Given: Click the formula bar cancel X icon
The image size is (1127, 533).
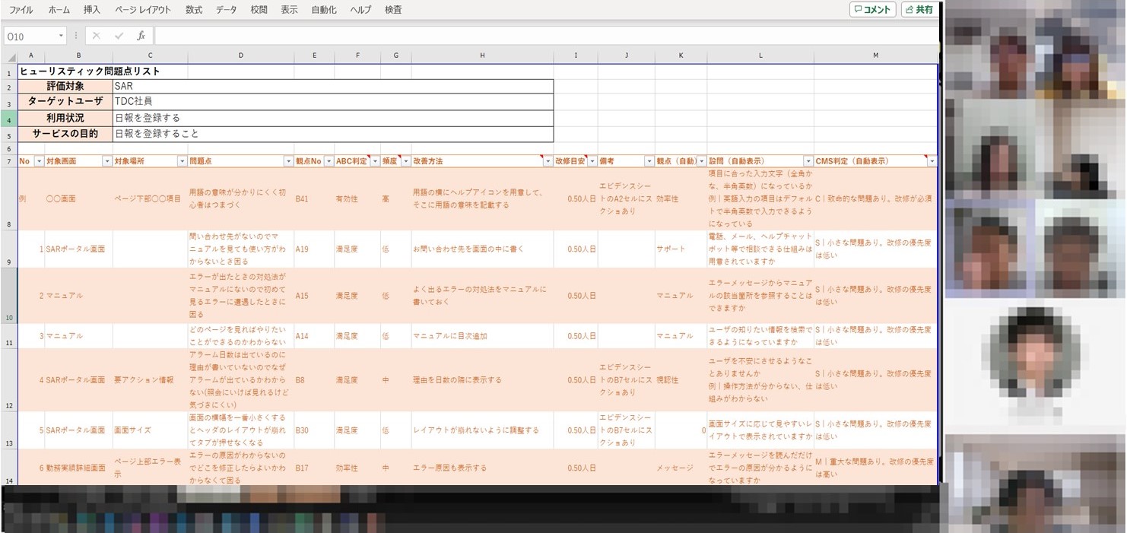Looking at the screenshot, I should (x=97, y=36).
